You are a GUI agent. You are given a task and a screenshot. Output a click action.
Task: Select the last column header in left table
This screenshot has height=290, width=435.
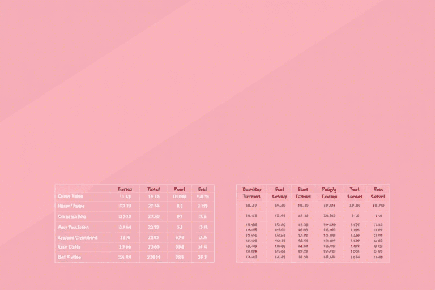point(203,189)
